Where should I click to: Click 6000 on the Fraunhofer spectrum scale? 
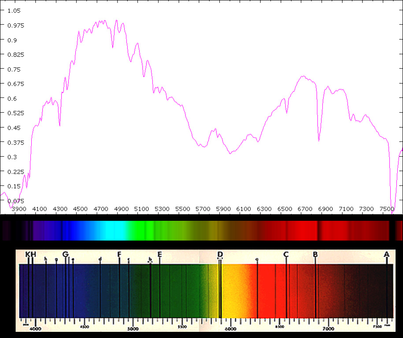pyautogui.click(x=231, y=329)
